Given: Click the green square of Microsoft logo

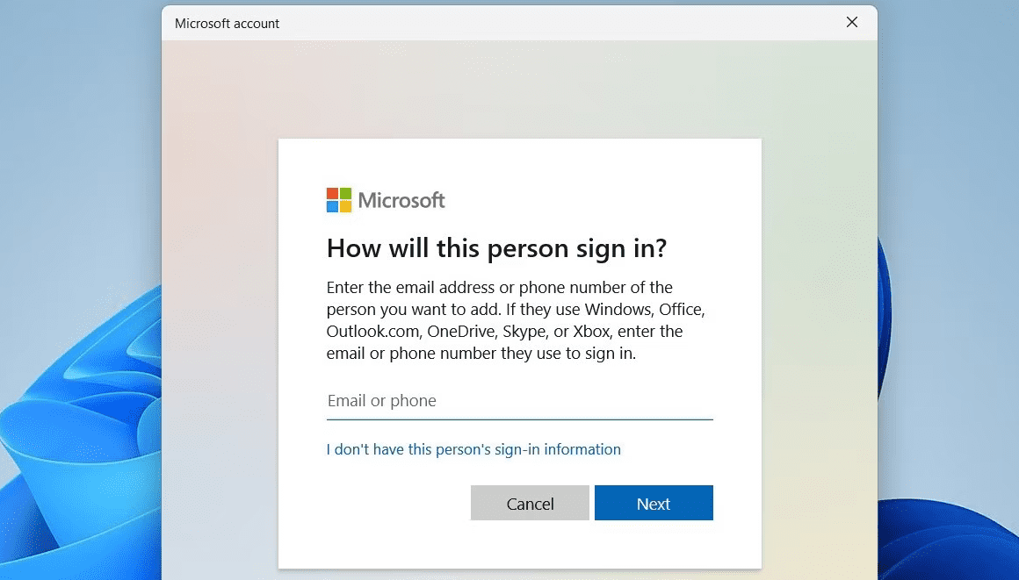Looking at the screenshot, I should coord(345,194).
